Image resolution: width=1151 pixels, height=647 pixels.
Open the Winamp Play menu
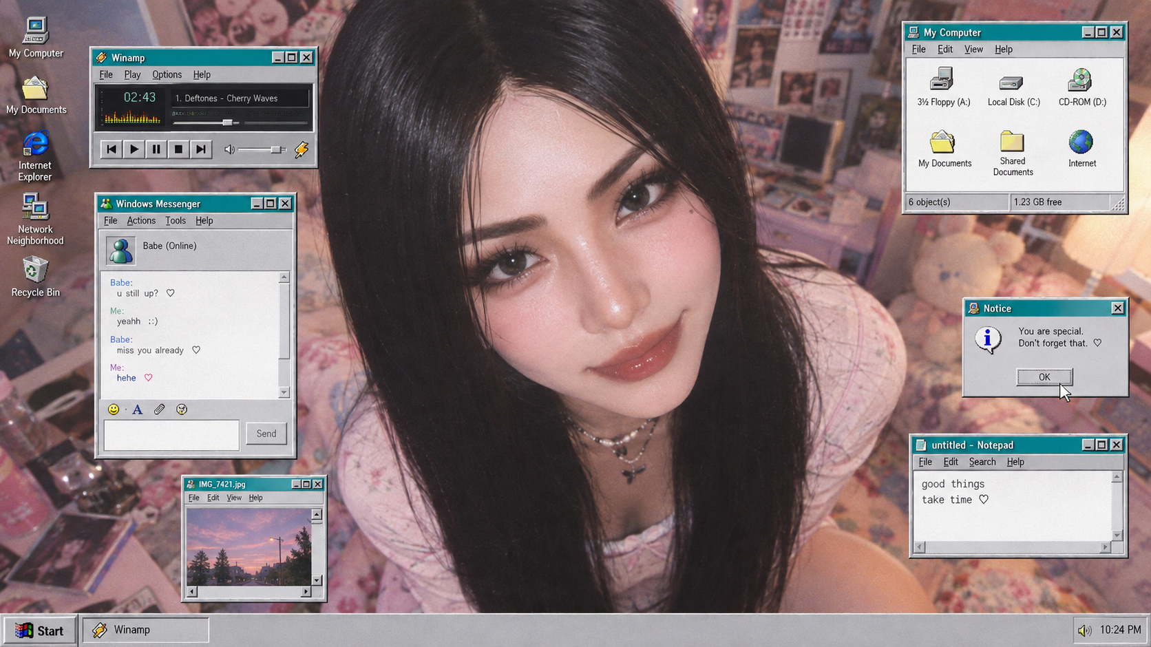tap(132, 74)
